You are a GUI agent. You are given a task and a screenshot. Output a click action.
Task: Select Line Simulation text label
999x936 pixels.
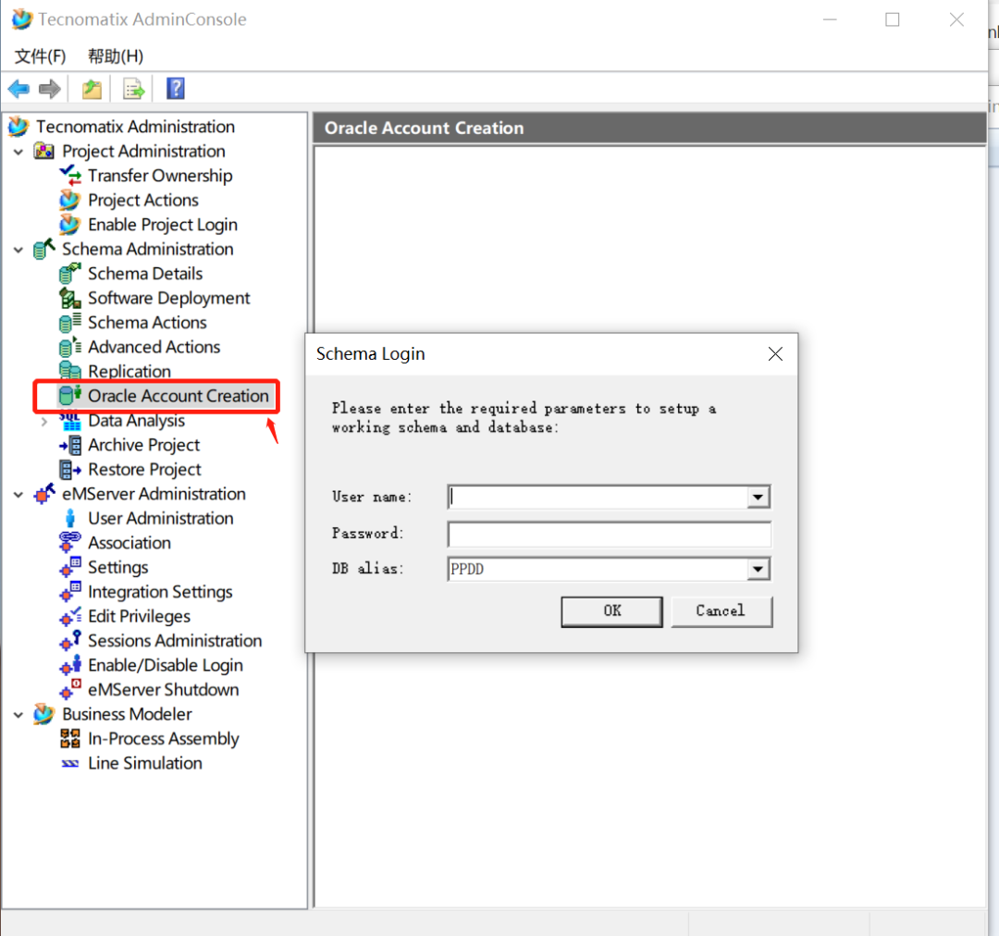tap(144, 763)
